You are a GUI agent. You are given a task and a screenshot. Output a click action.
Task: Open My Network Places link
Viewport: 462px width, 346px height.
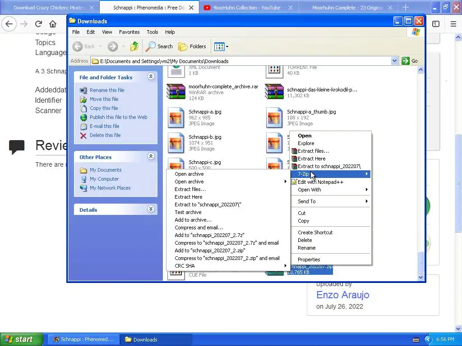110,188
